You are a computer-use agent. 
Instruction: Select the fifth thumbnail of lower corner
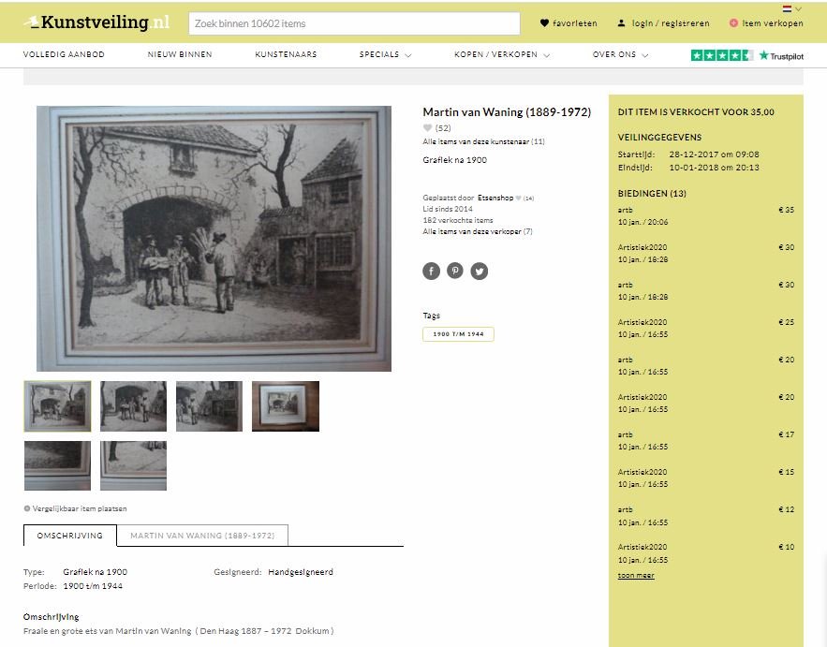57,465
